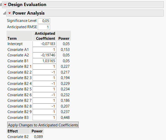Click the Covariate B3 term label
The image size is (166, 140).
(x=18, y=118)
